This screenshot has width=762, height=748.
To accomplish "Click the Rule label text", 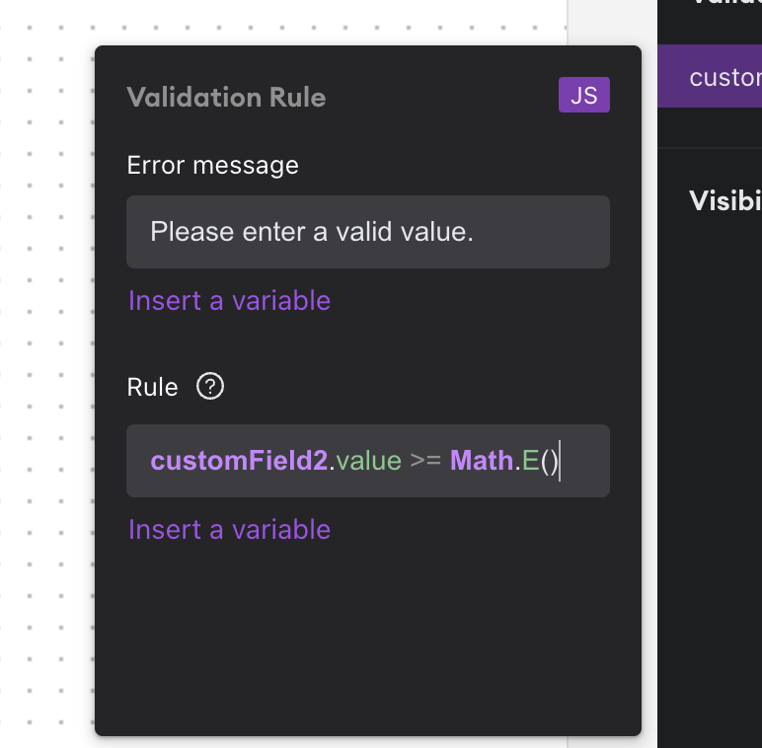I will point(152,387).
